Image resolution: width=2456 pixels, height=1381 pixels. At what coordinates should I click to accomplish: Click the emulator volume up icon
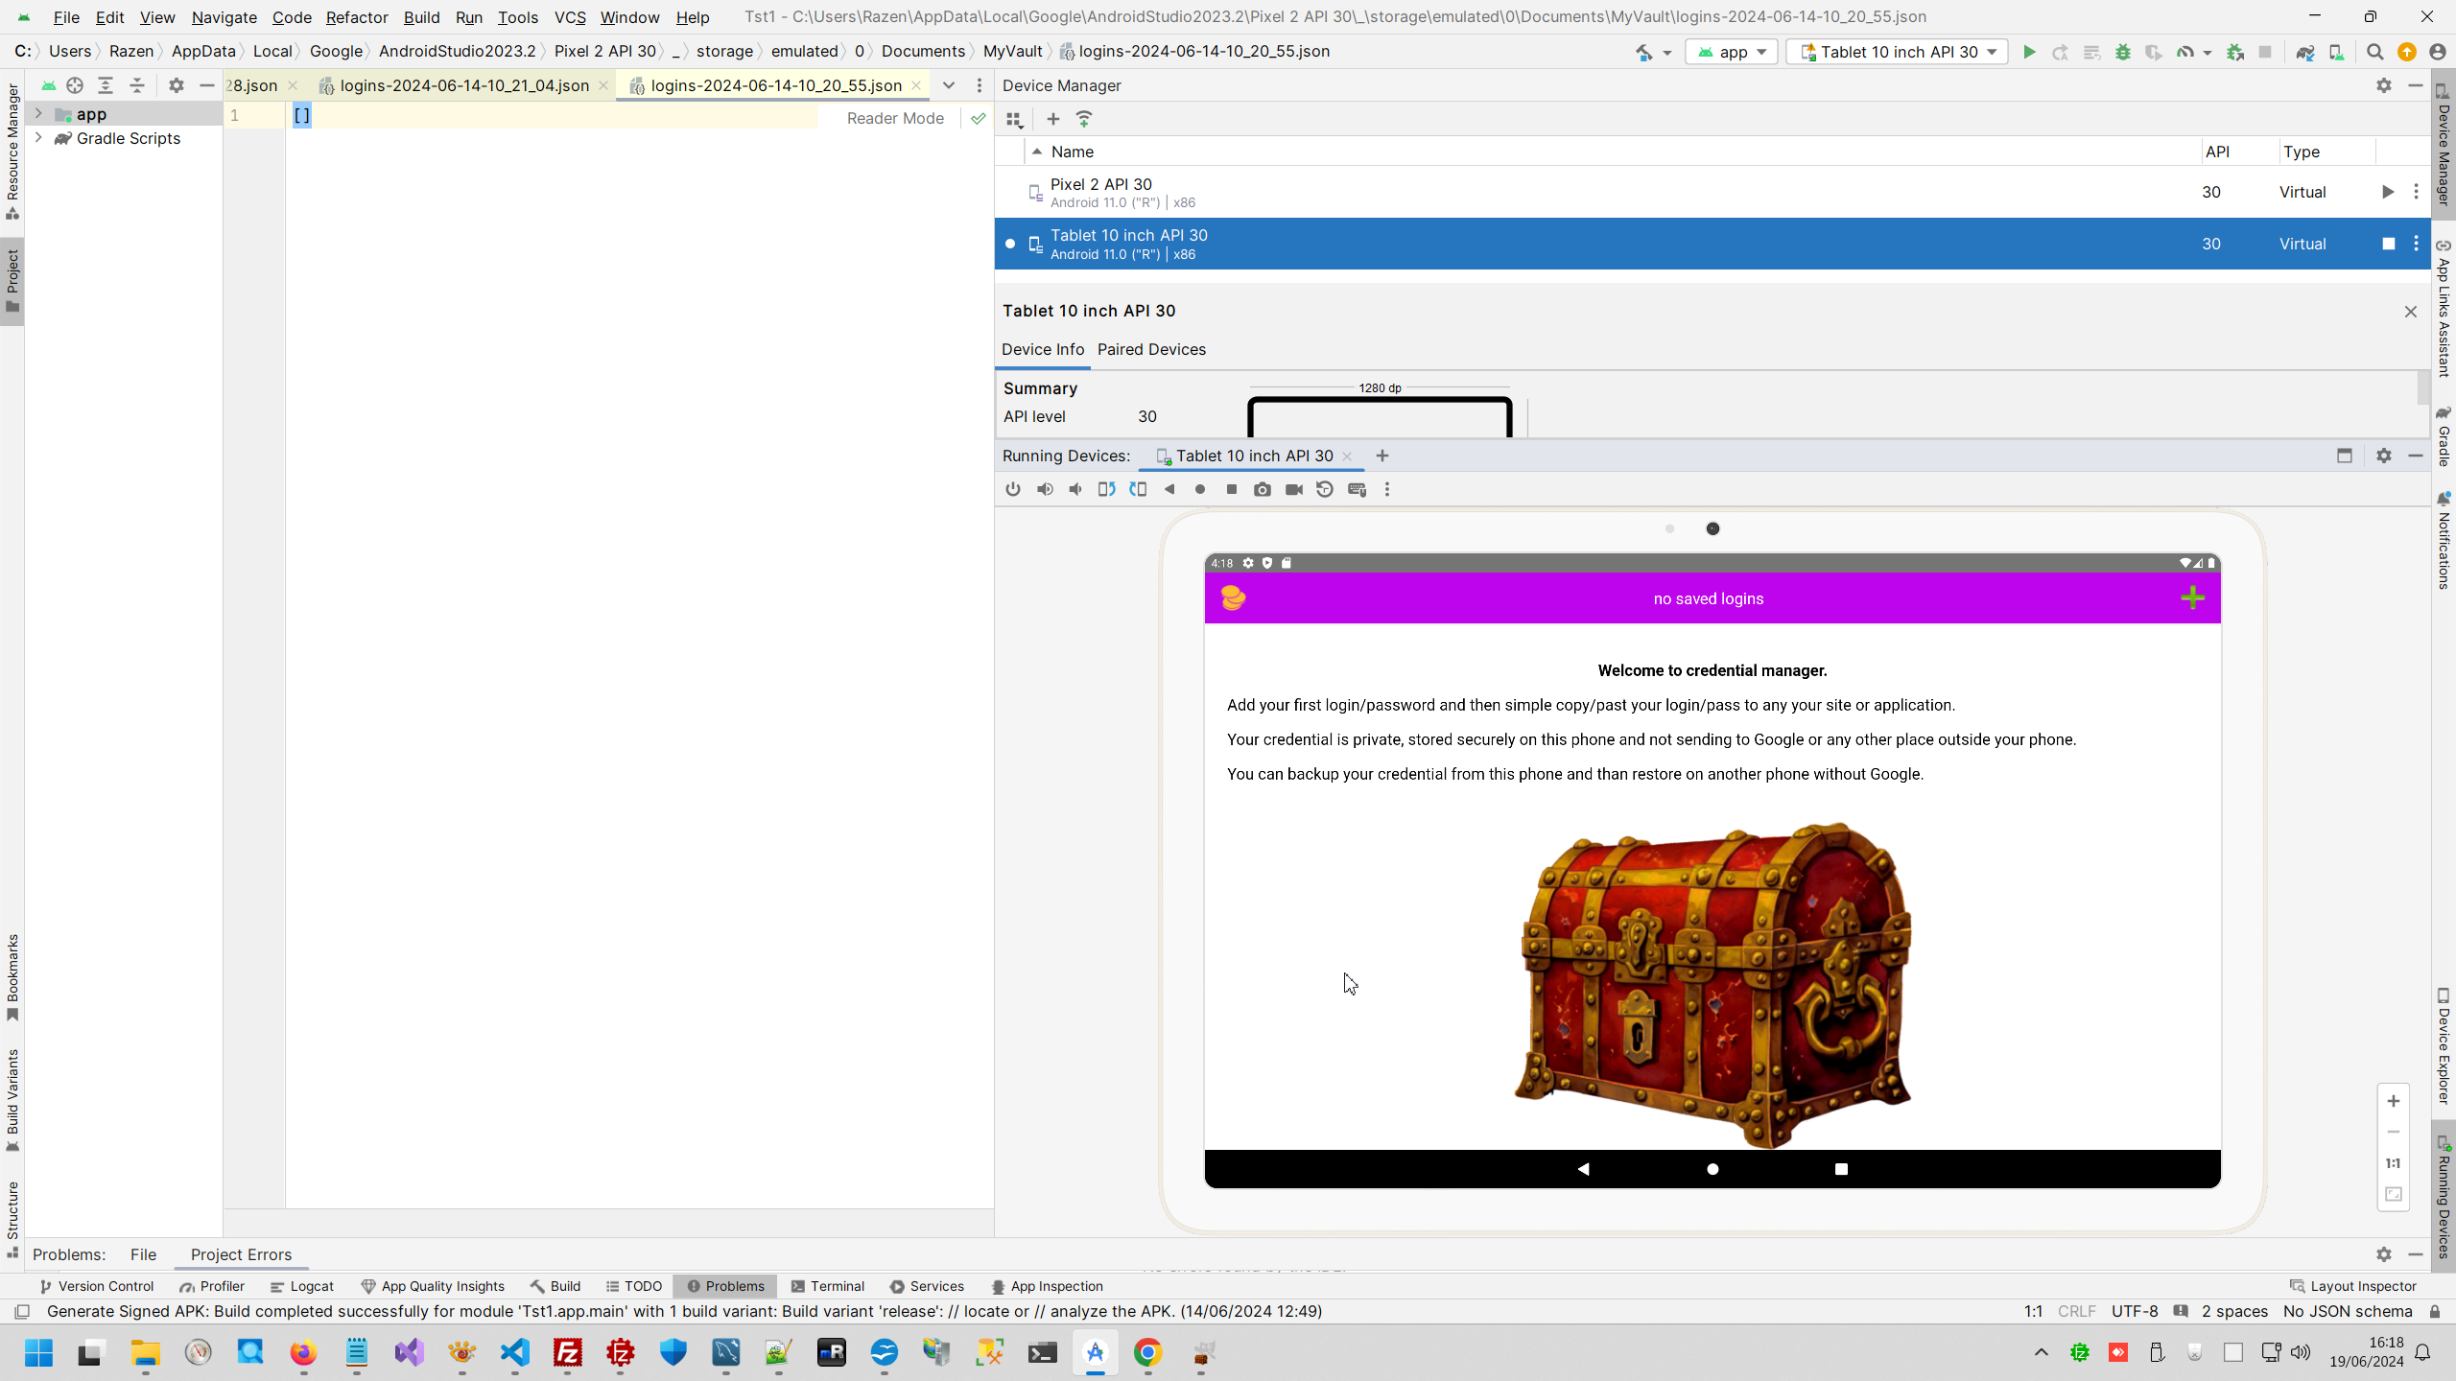coord(1045,489)
